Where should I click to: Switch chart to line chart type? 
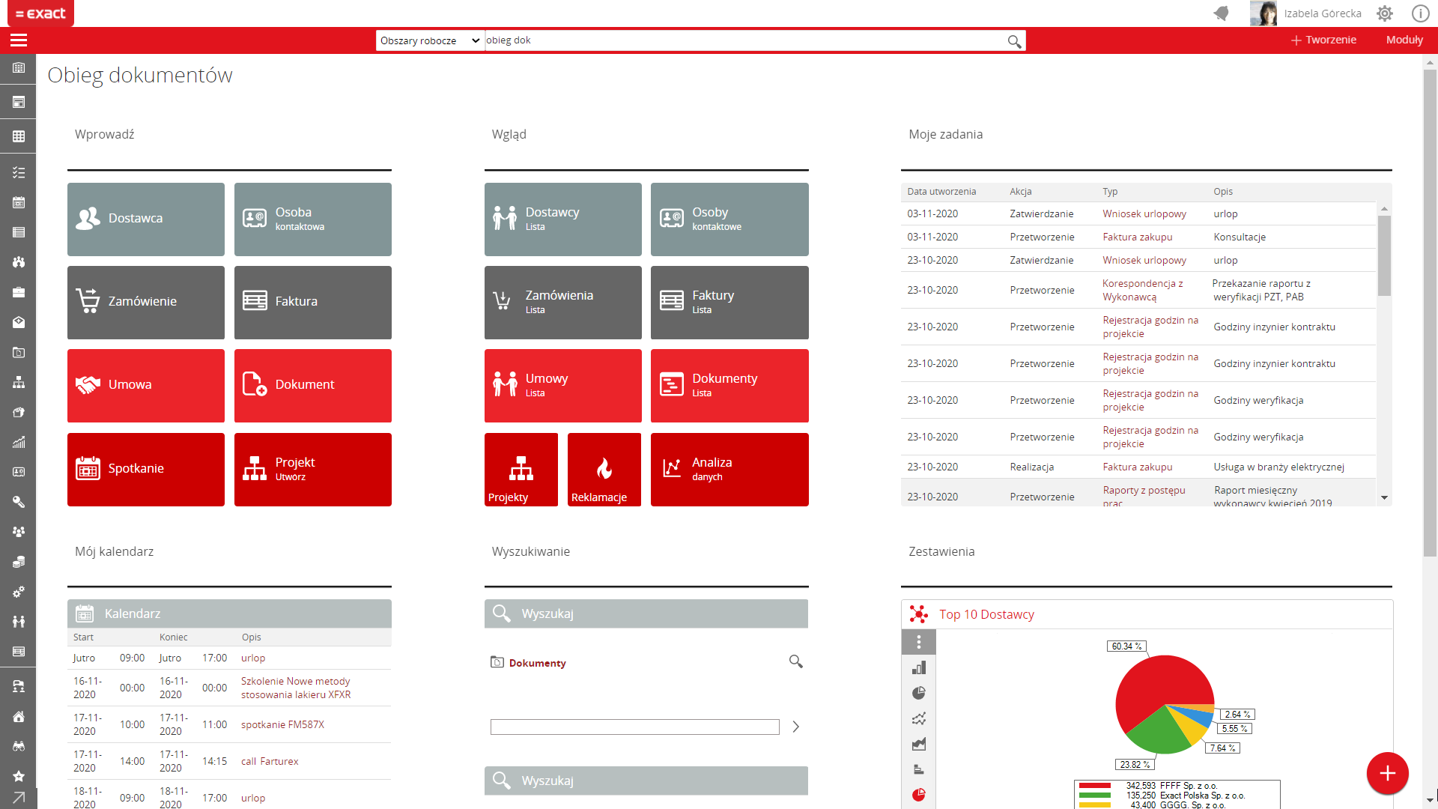(919, 718)
